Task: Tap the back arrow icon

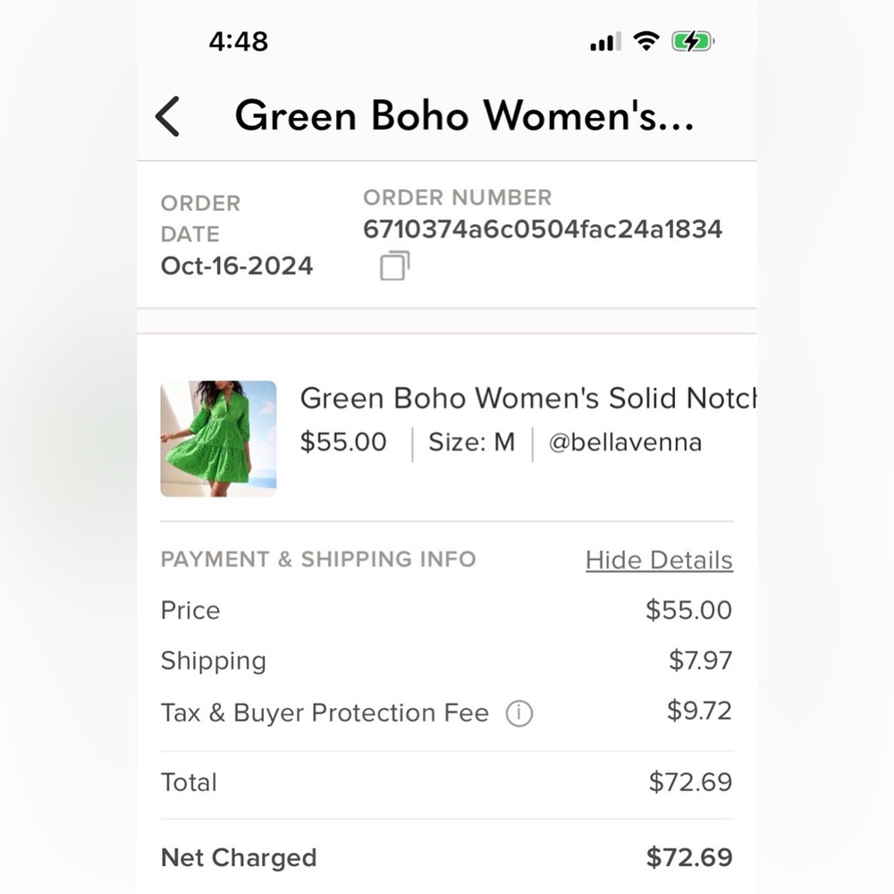Action: [168, 116]
